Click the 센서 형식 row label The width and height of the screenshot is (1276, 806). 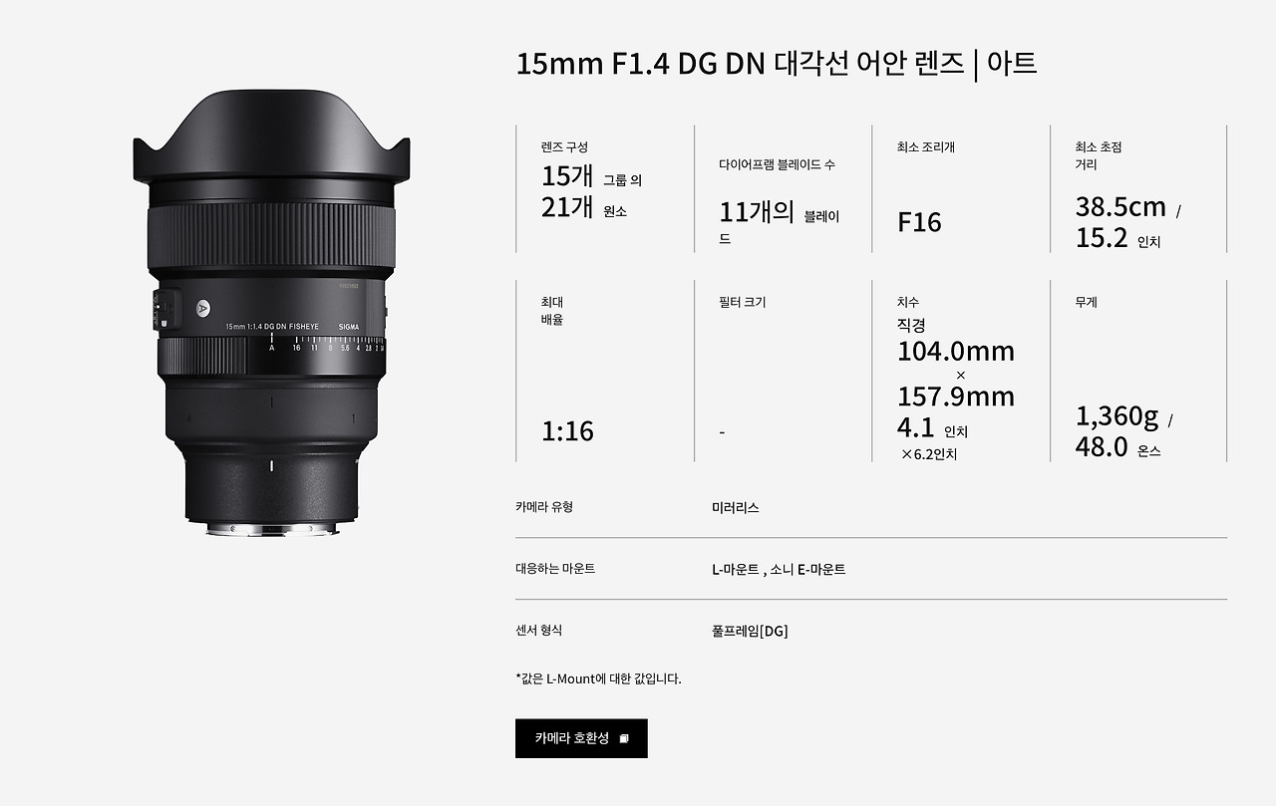pos(539,631)
